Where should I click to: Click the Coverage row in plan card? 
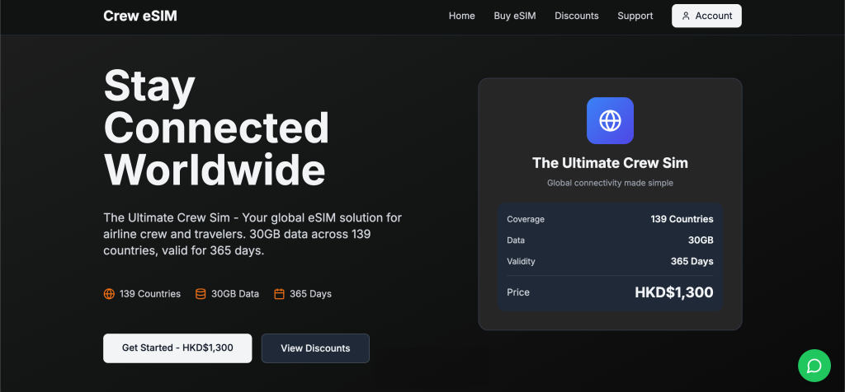click(610, 219)
